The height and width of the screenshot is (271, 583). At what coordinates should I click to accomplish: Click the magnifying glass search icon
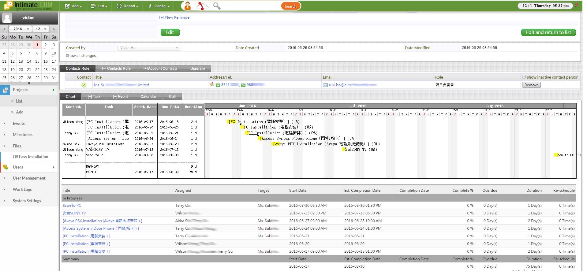[x=216, y=6]
